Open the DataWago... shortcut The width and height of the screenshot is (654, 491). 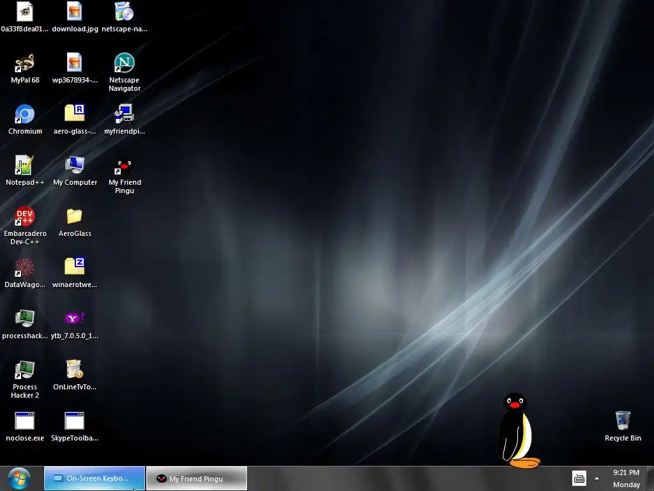tap(25, 268)
